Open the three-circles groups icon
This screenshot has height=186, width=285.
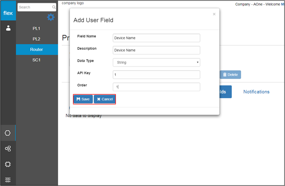point(8,149)
